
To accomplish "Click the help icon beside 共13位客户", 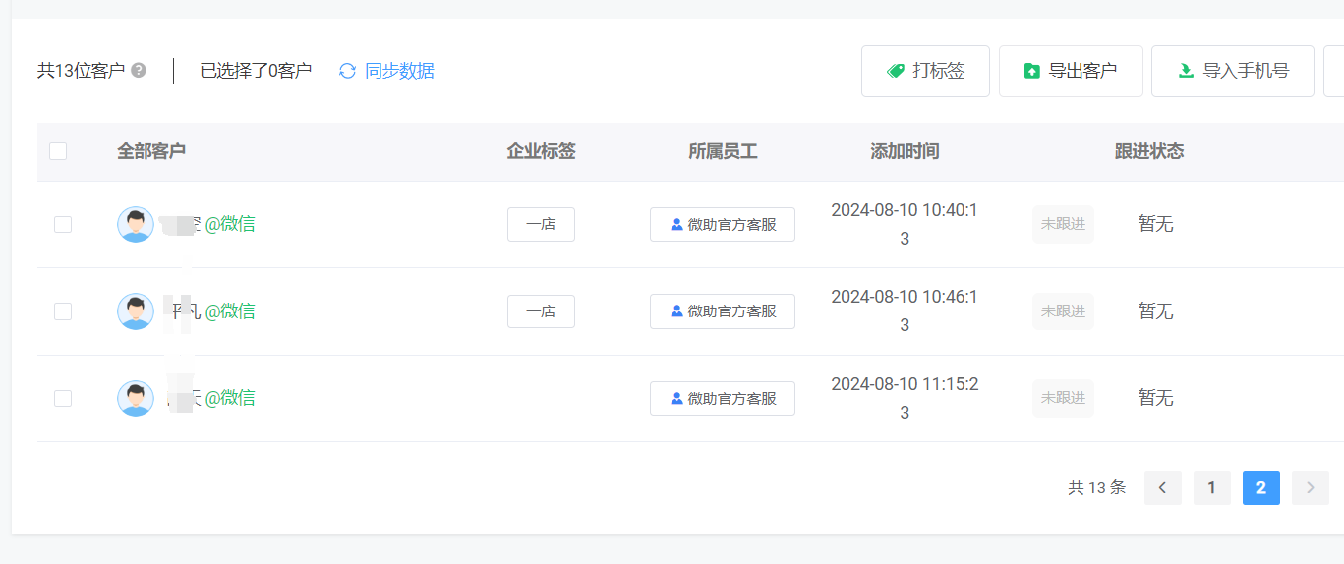I will (139, 71).
